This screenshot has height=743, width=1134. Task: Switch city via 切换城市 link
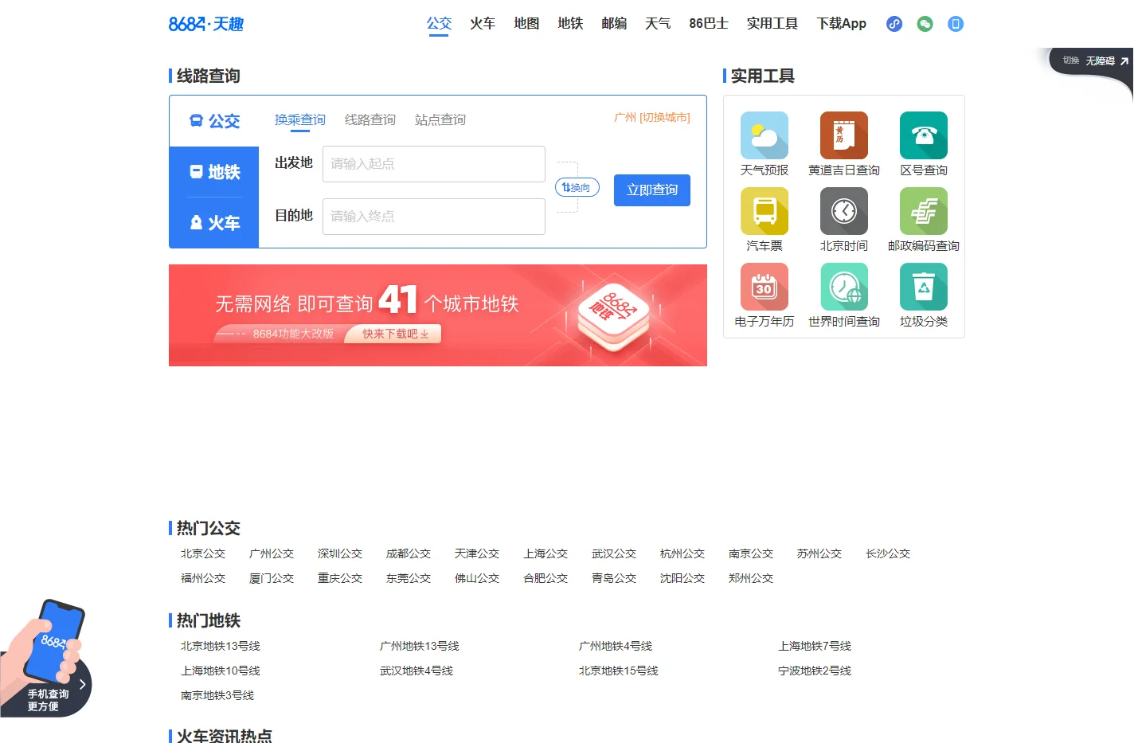pyautogui.click(x=665, y=117)
